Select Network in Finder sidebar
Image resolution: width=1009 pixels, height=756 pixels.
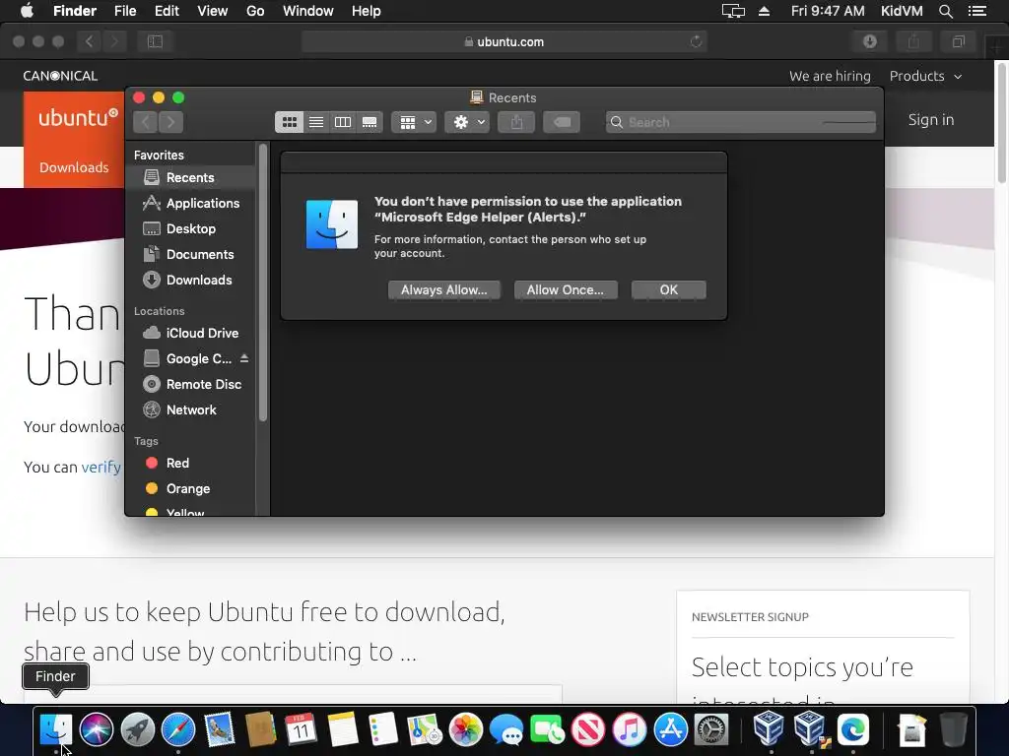pyautogui.click(x=191, y=410)
